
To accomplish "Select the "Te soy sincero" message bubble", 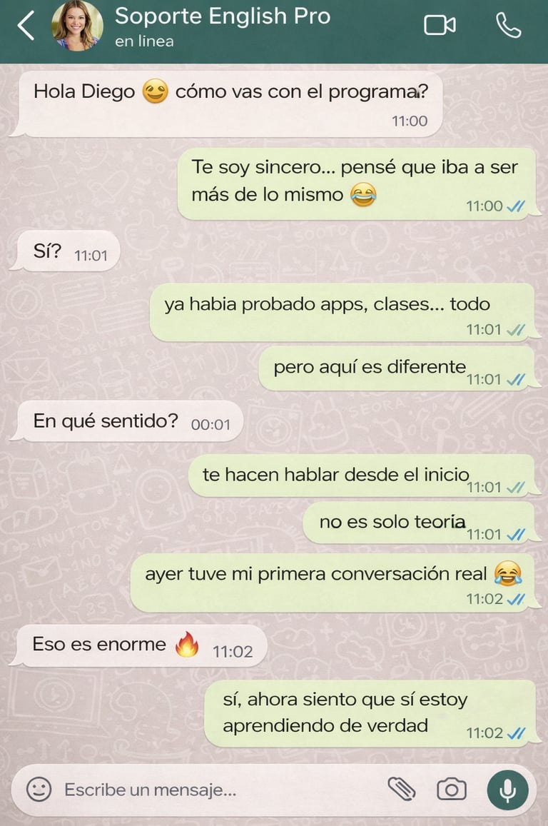I will 357,184.
